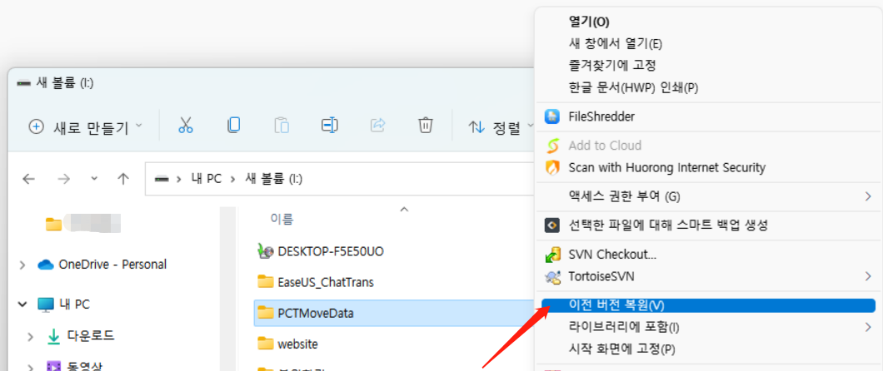Click the 이름 column header

(x=282, y=220)
